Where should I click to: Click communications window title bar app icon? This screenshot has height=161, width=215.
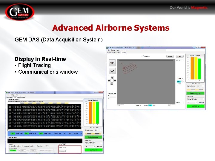(x=7, y=92)
